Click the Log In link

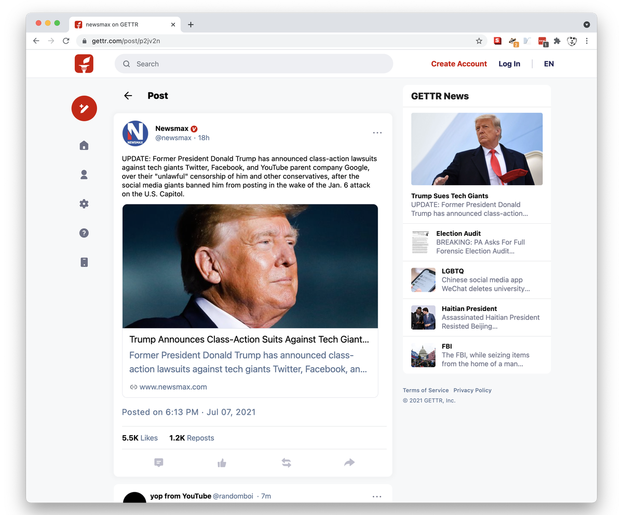coord(509,64)
